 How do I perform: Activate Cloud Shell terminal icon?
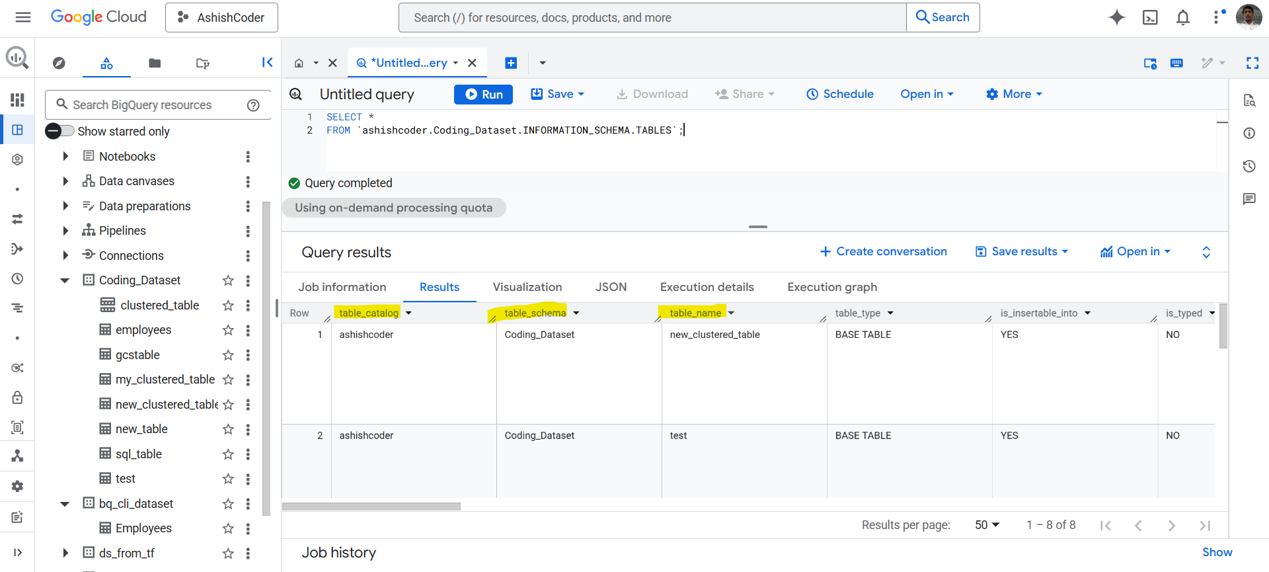[x=1150, y=17]
